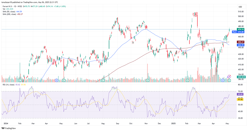Click the earnings E marker near November 2024
This screenshot has height=131, width=248.
pyautogui.click(x=148, y=80)
